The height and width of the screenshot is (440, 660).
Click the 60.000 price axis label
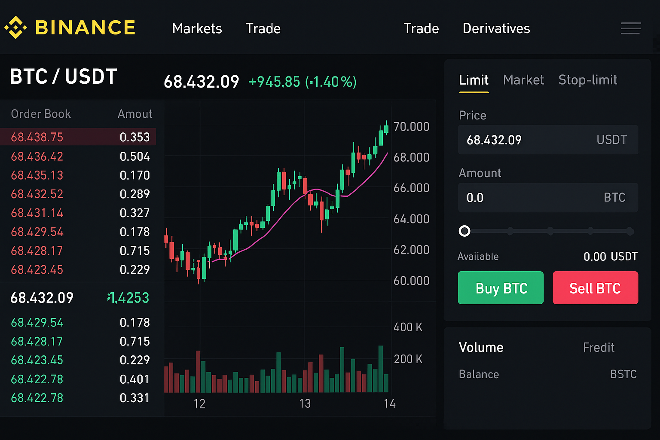[x=411, y=281]
